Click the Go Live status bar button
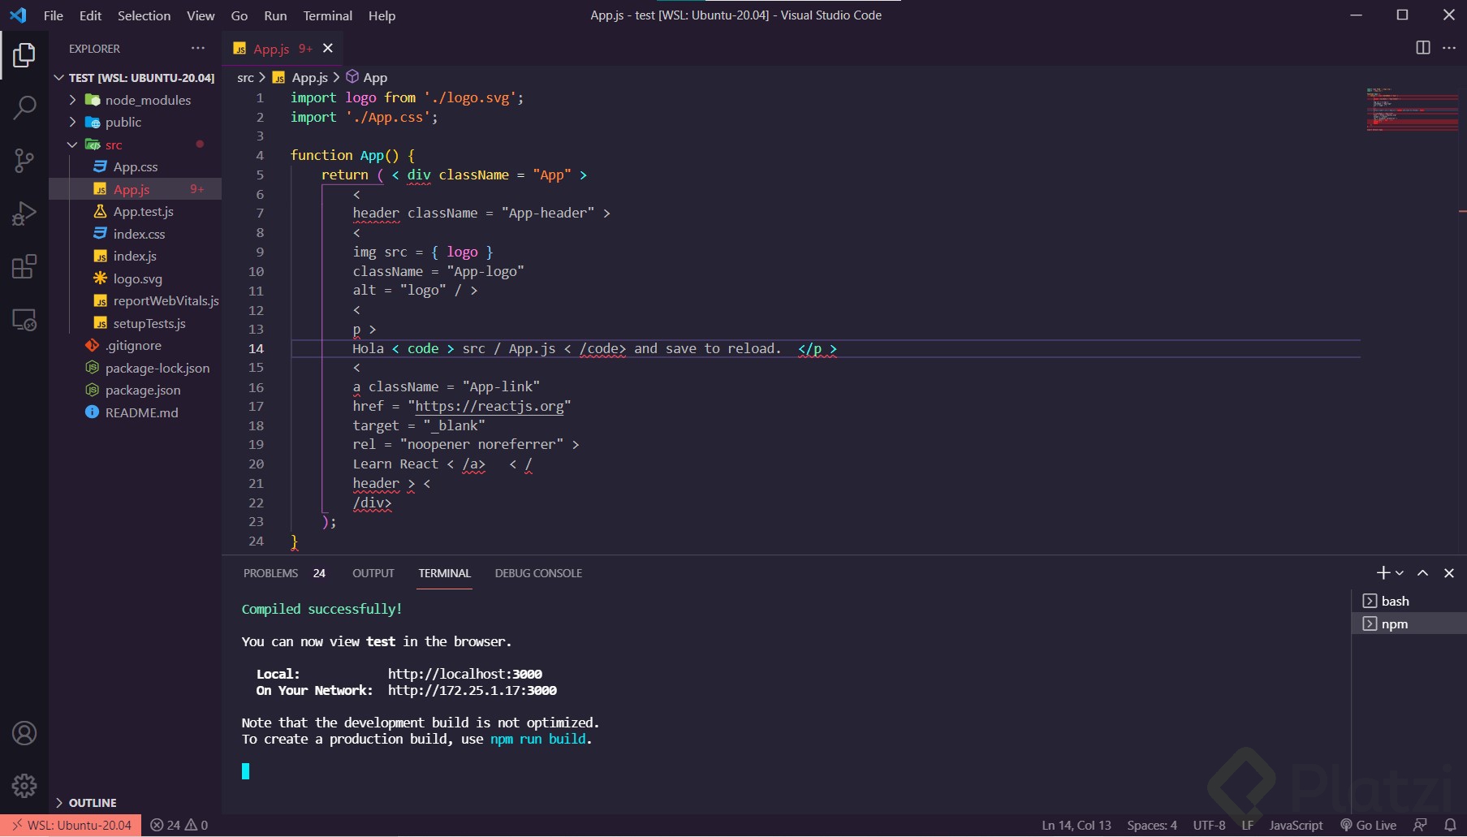Viewport: 1467px width, 837px height. [1369, 826]
